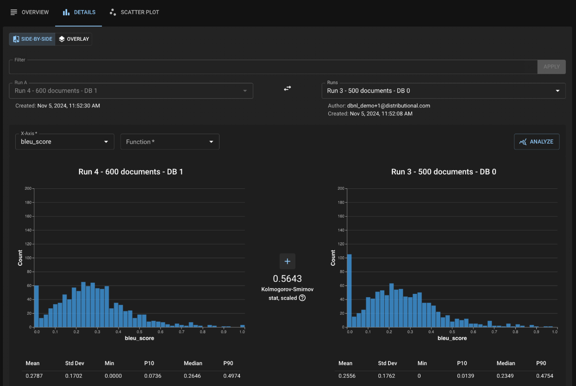Switch to the Scatter Plot tab
Screen dimensions: 576x386
(x=134, y=12)
